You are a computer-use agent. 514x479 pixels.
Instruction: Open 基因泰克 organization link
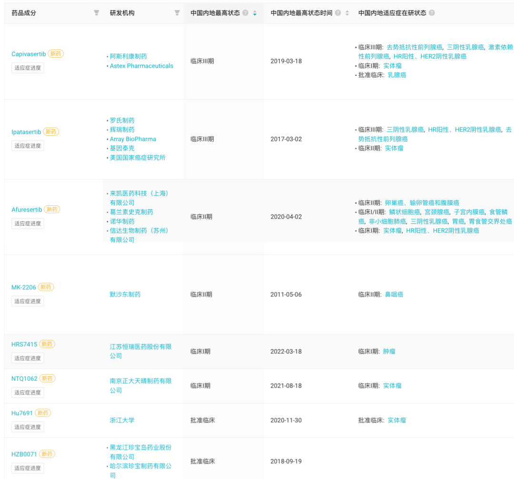coord(122,149)
